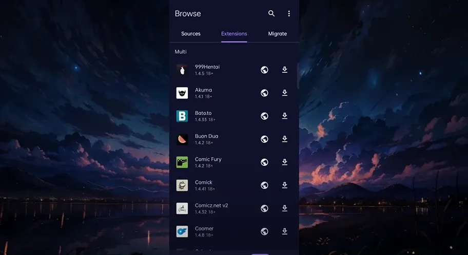The height and width of the screenshot is (255, 468).
Task: Click the Comick extension thumbnail
Action: pyautogui.click(x=182, y=185)
